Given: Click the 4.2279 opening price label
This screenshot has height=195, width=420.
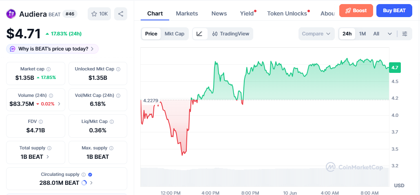Looking at the screenshot, I should click(x=150, y=101).
